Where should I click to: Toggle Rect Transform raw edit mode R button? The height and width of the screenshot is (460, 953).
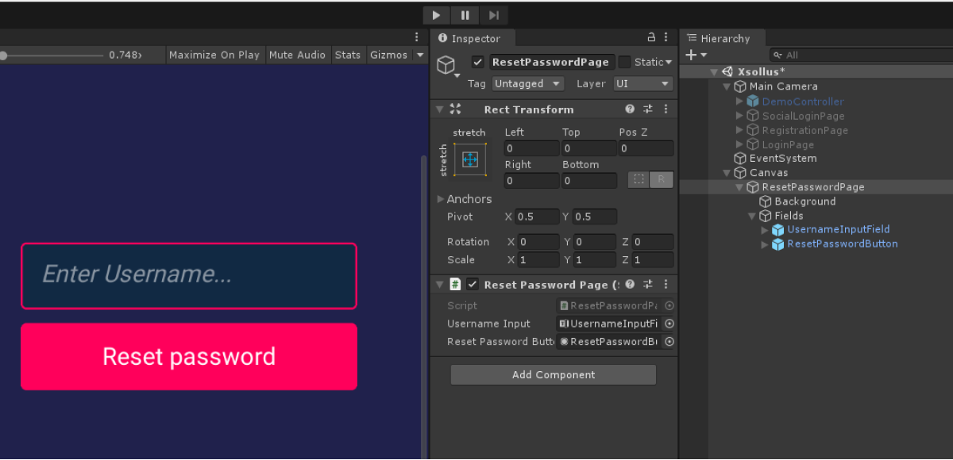(x=662, y=180)
